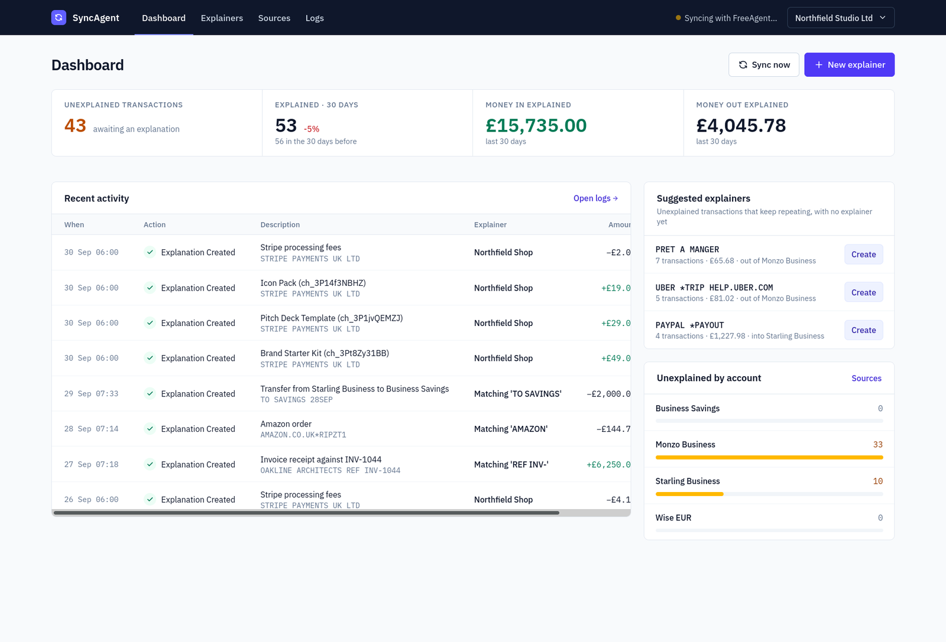This screenshot has height=642, width=946.
Task: Open the Logs tab
Action: [315, 18]
